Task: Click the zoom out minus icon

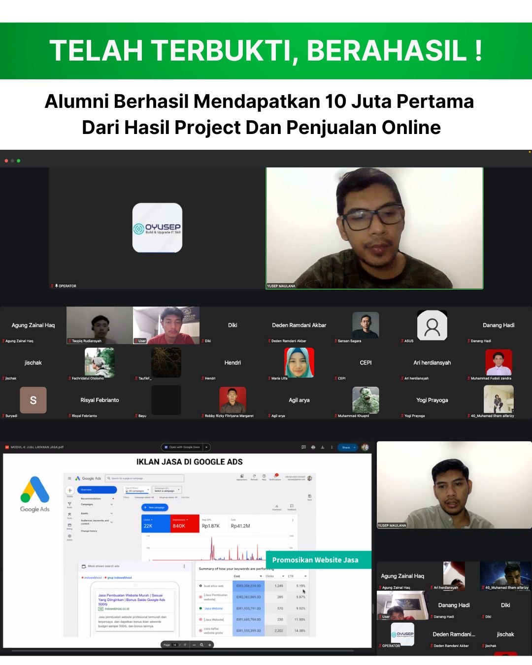Action: 194,644
